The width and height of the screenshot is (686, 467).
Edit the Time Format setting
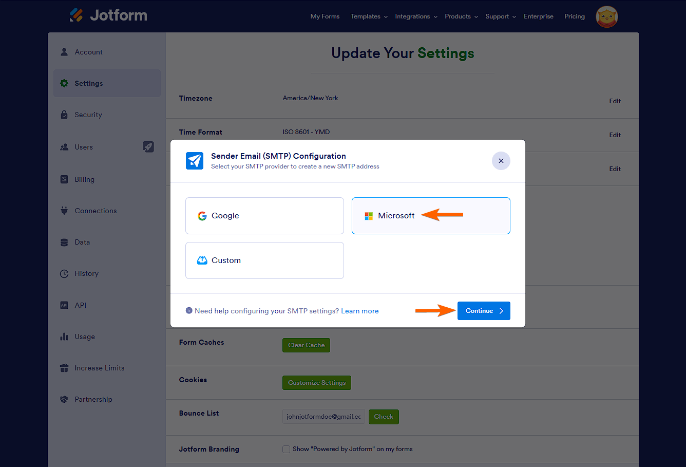coord(615,135)
